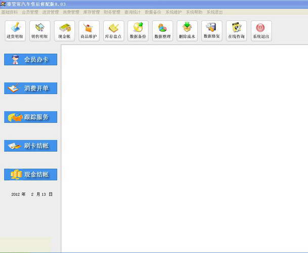Image resolution: width=308 pixels, height=253 pixels.
Task: Open the 系统维护 menu
Action: coord(173,12)
